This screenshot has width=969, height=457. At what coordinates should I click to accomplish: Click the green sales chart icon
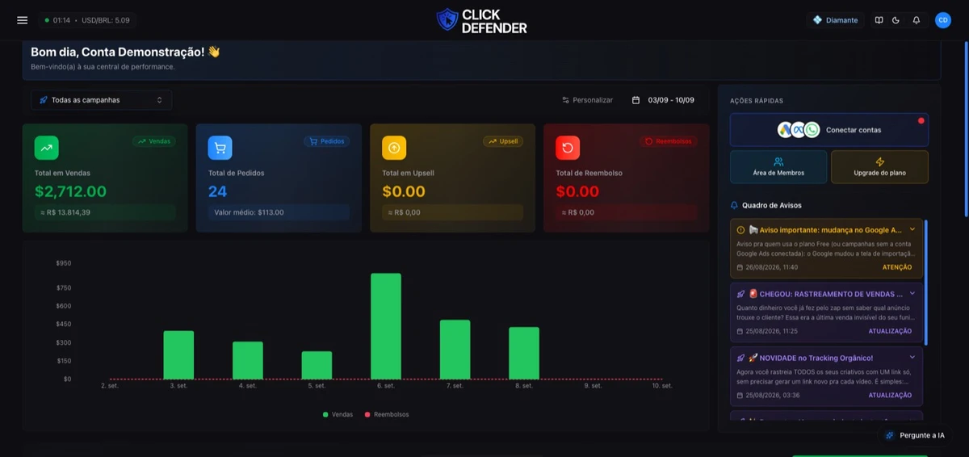click(46, 148)
